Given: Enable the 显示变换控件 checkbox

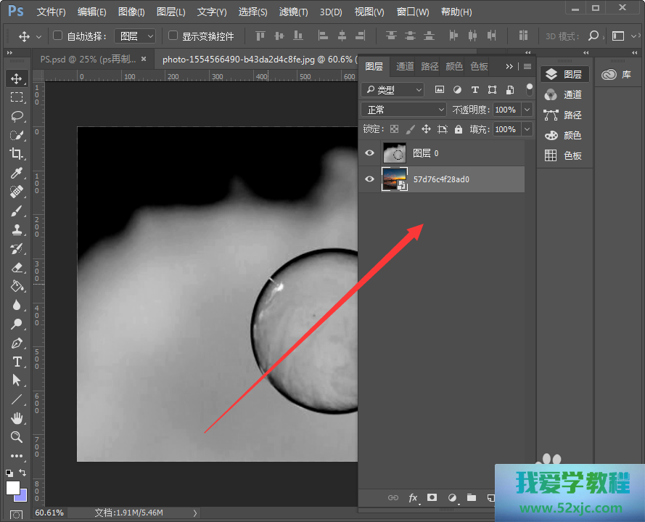Looking at the screenshot, I should [173, 36].
